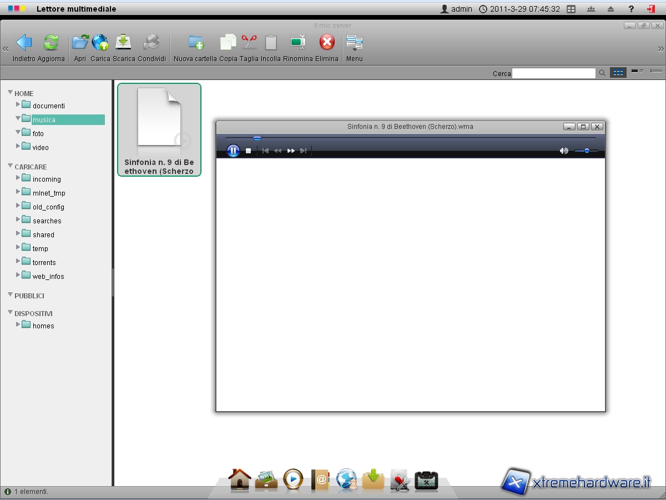Create a folder with Nuova cartella
Viewport: 666px width, 500px height.
tap(195, 43)
